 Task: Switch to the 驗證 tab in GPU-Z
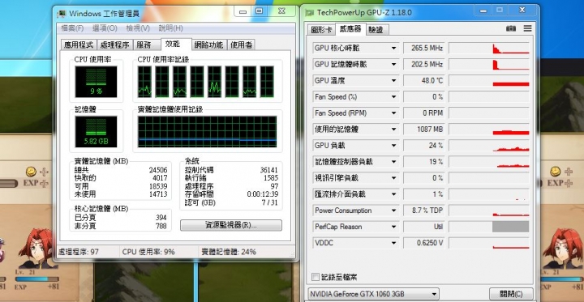376,30
